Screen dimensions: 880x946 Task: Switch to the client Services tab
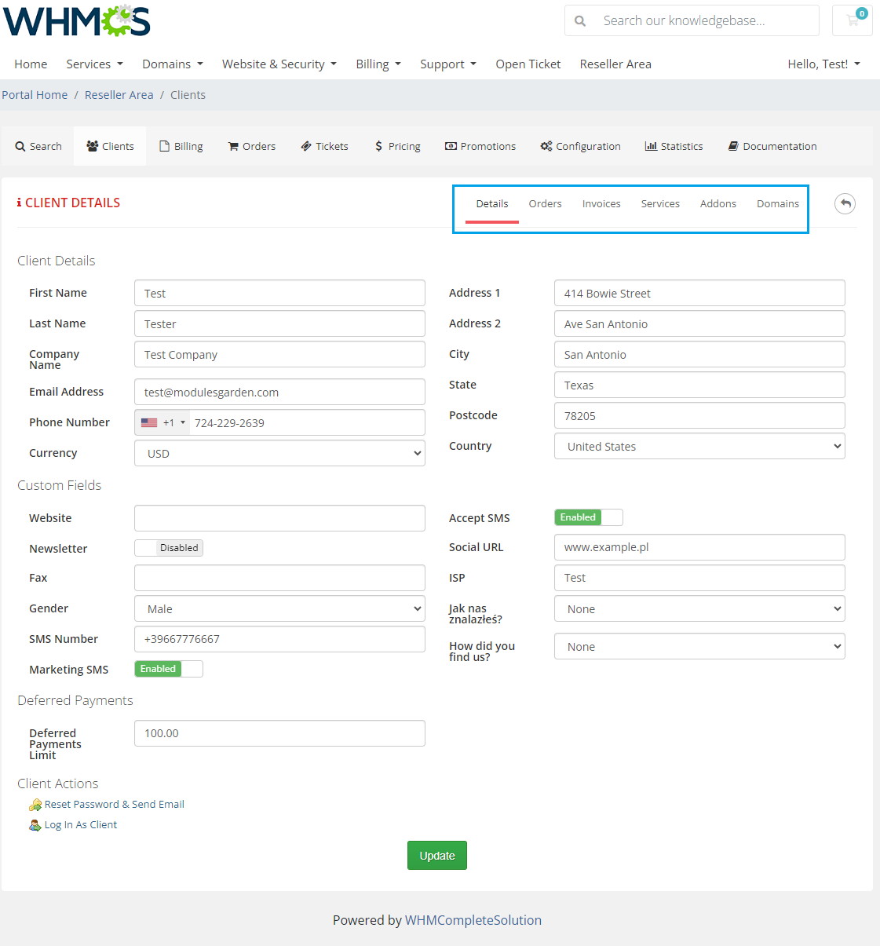(x=660, y=204)
